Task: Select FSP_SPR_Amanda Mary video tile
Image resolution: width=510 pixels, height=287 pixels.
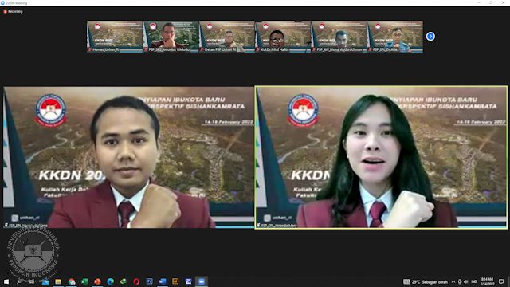Action: point(381,157)
